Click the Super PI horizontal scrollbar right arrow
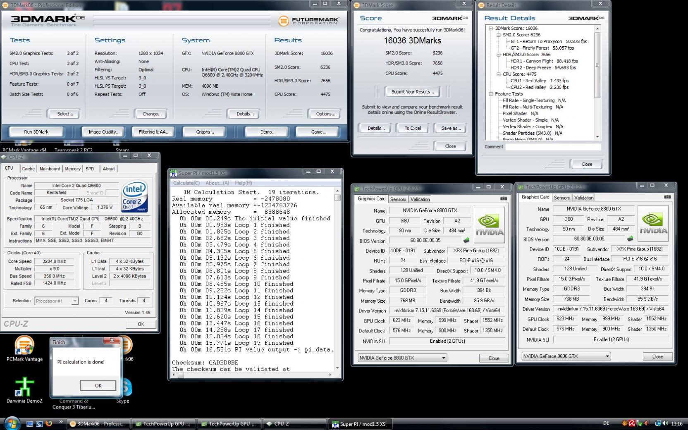Viewport: 688px width, 430px height. (330, 375)
